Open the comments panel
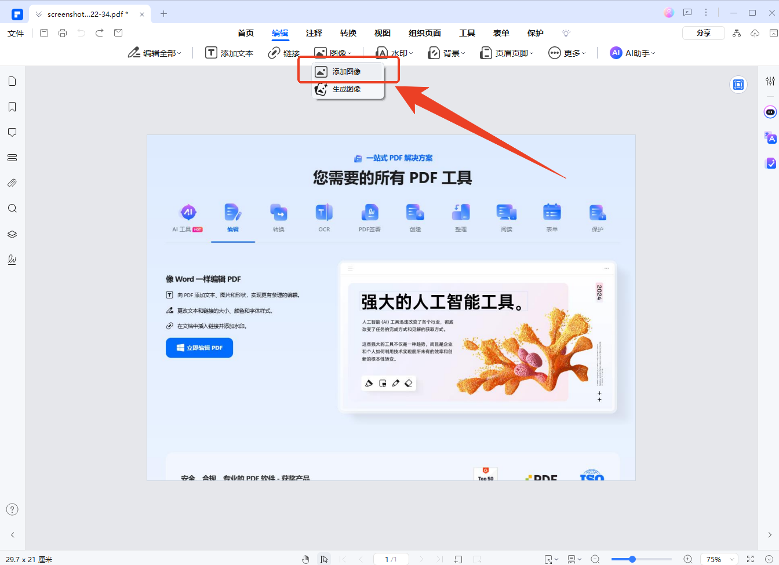This screenshot has width=779, height=565. tap(12, 132)
